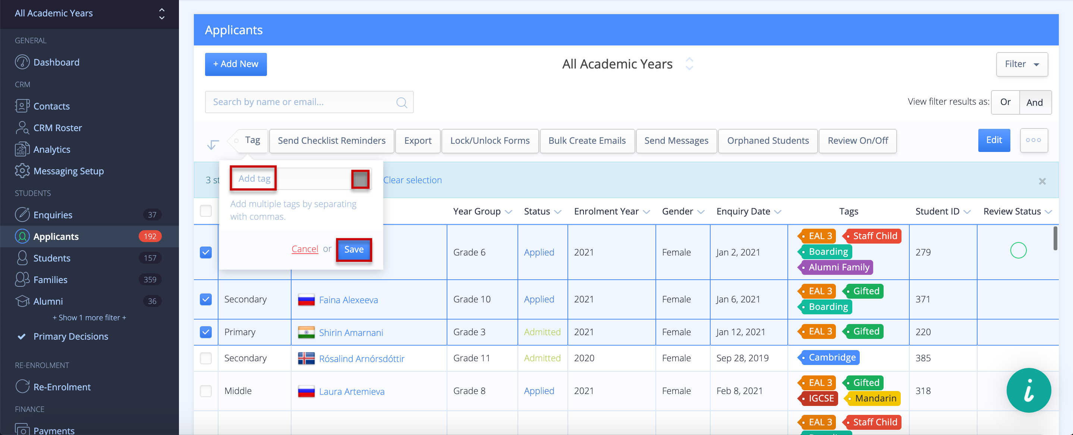Click the Payments icon in sidebar
This screenshot has width=1073, height=435.
pyautogui.click(x=22, y=429)
